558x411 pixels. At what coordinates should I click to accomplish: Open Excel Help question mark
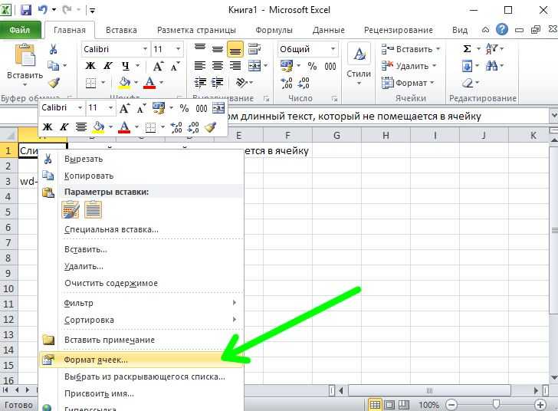click(x=502, y=29)
